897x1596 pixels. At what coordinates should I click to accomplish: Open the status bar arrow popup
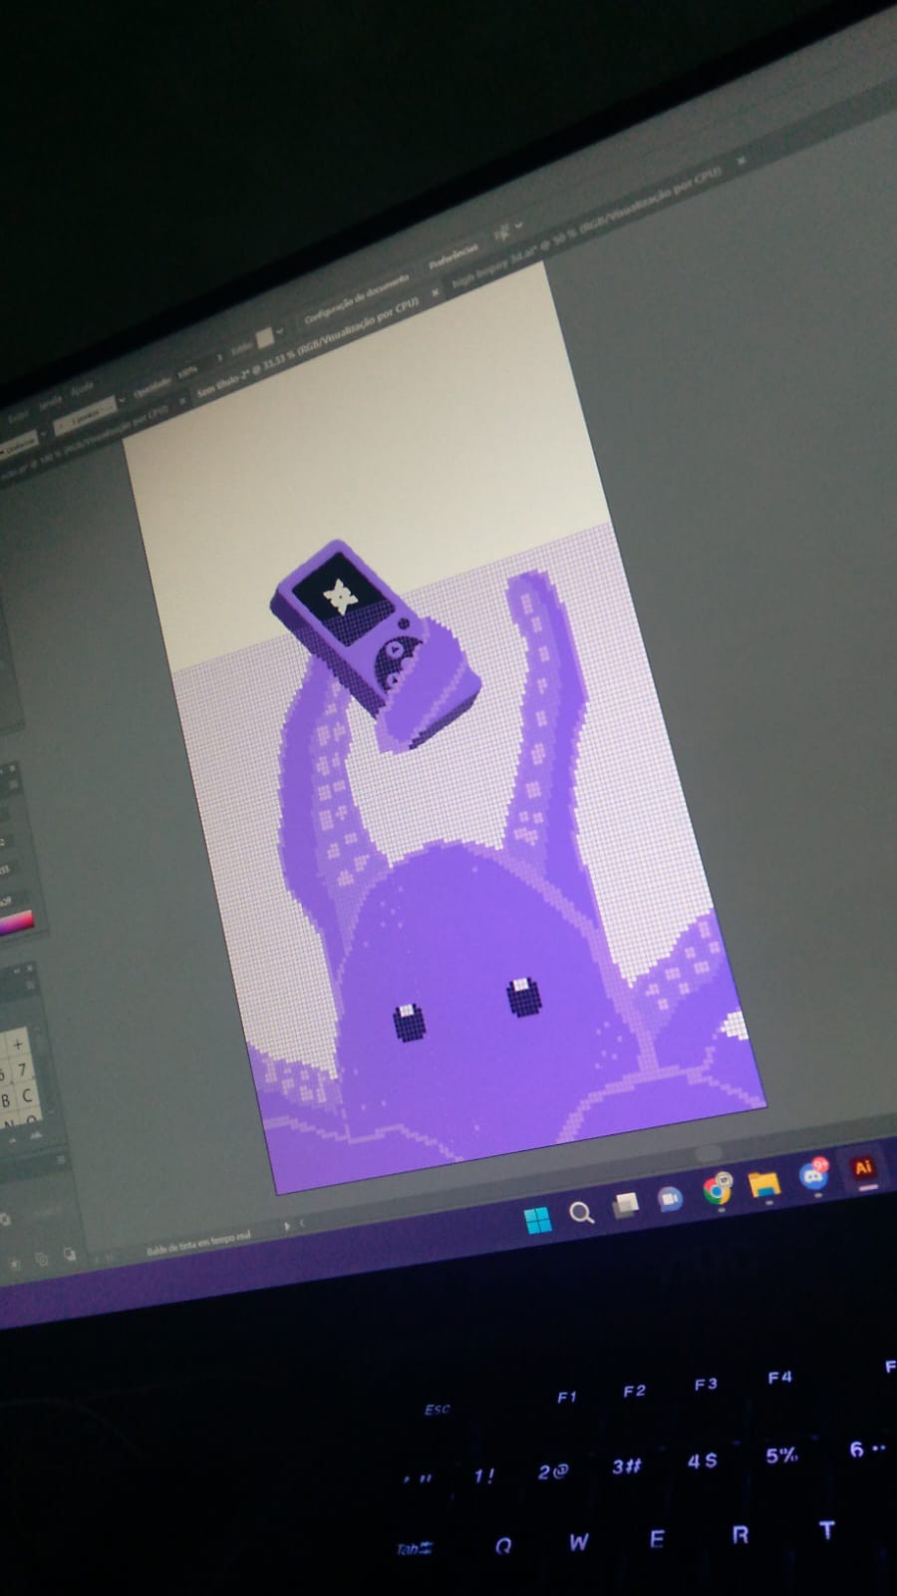point(287,1225)
